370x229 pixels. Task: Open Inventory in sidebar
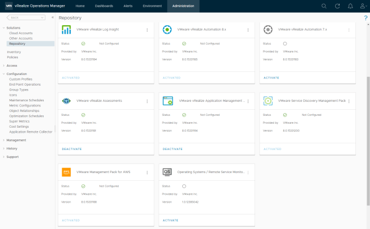click(x=13, y=52)
